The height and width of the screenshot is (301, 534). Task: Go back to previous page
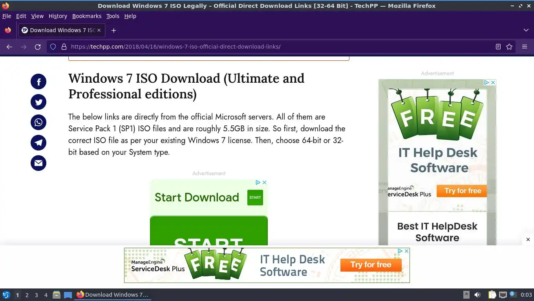point(9,47)
